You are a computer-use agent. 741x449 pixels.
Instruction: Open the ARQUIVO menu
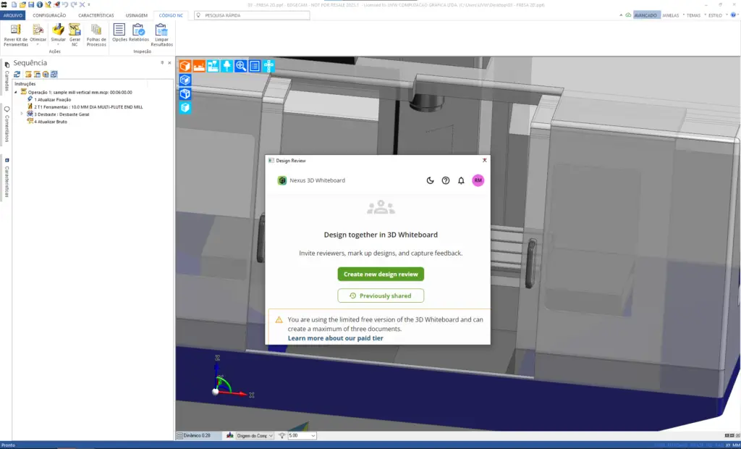[x=13, y=14]
